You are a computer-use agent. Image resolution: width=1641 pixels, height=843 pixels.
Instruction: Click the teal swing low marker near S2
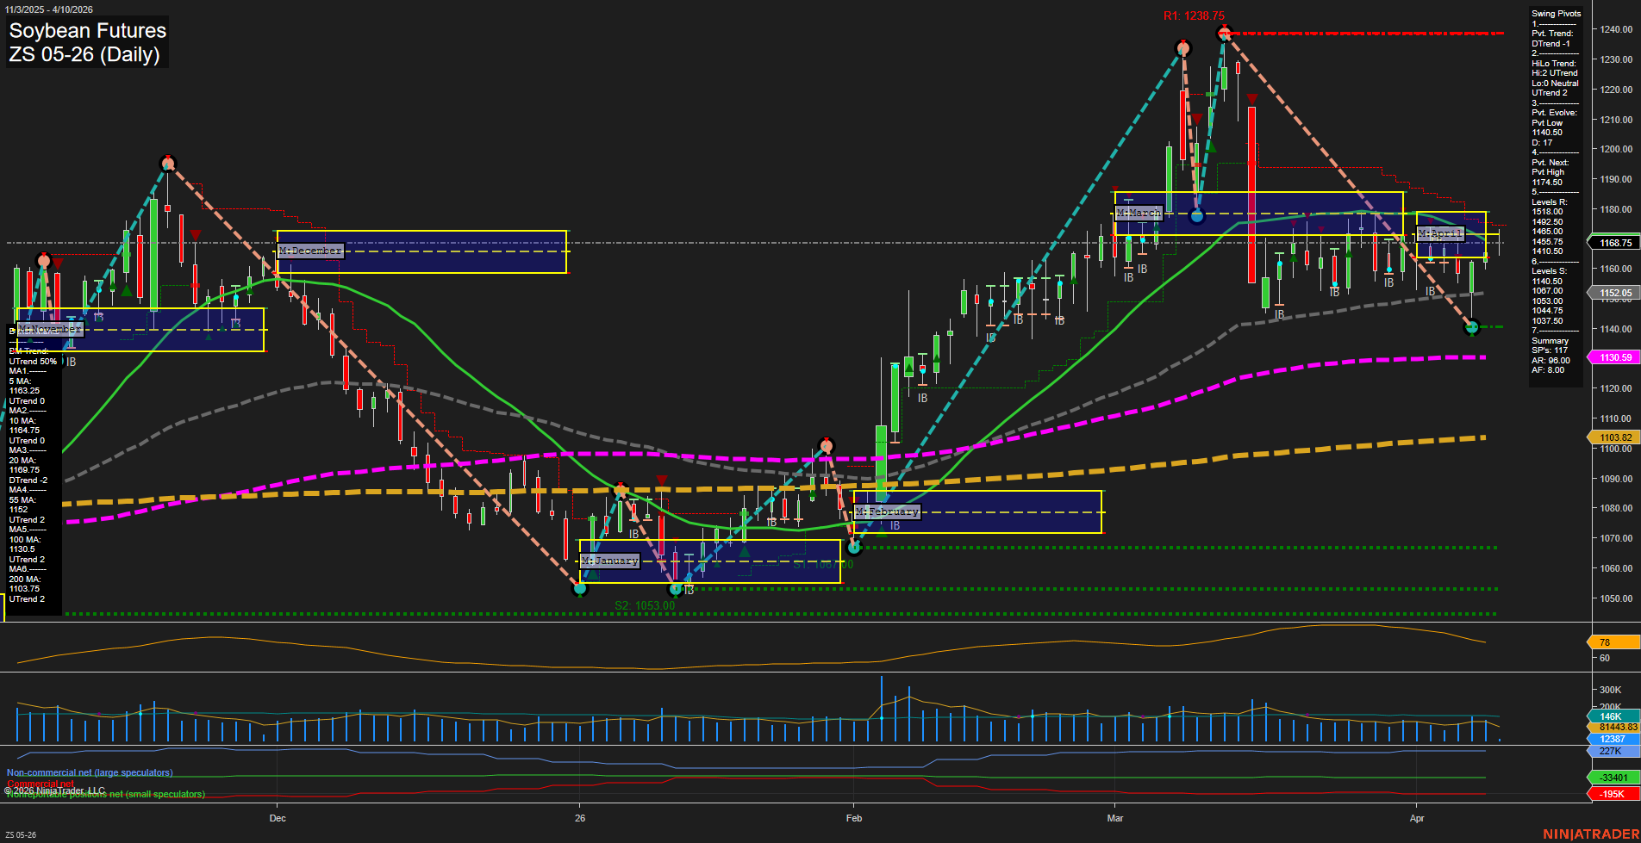(581, 589)
